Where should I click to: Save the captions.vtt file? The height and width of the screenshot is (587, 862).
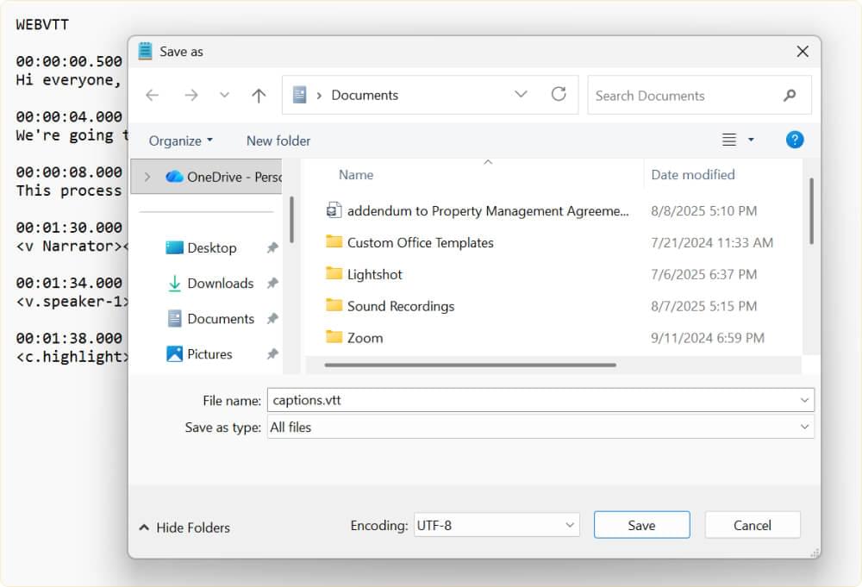[641, 524]
